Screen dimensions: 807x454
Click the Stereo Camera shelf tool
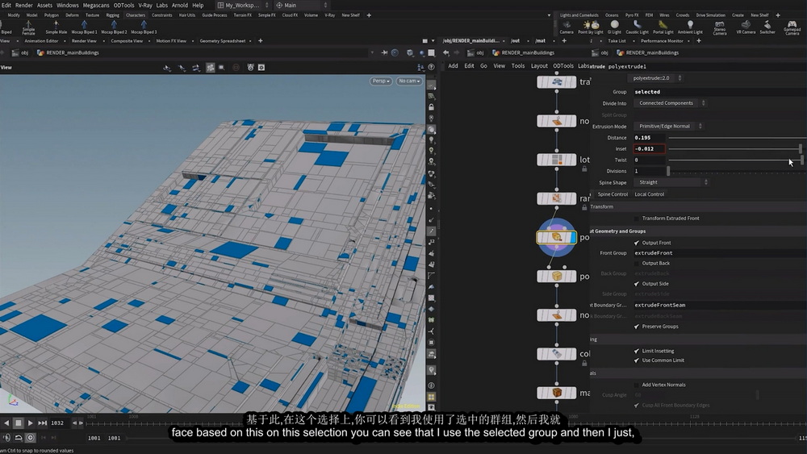click(720, 27)
